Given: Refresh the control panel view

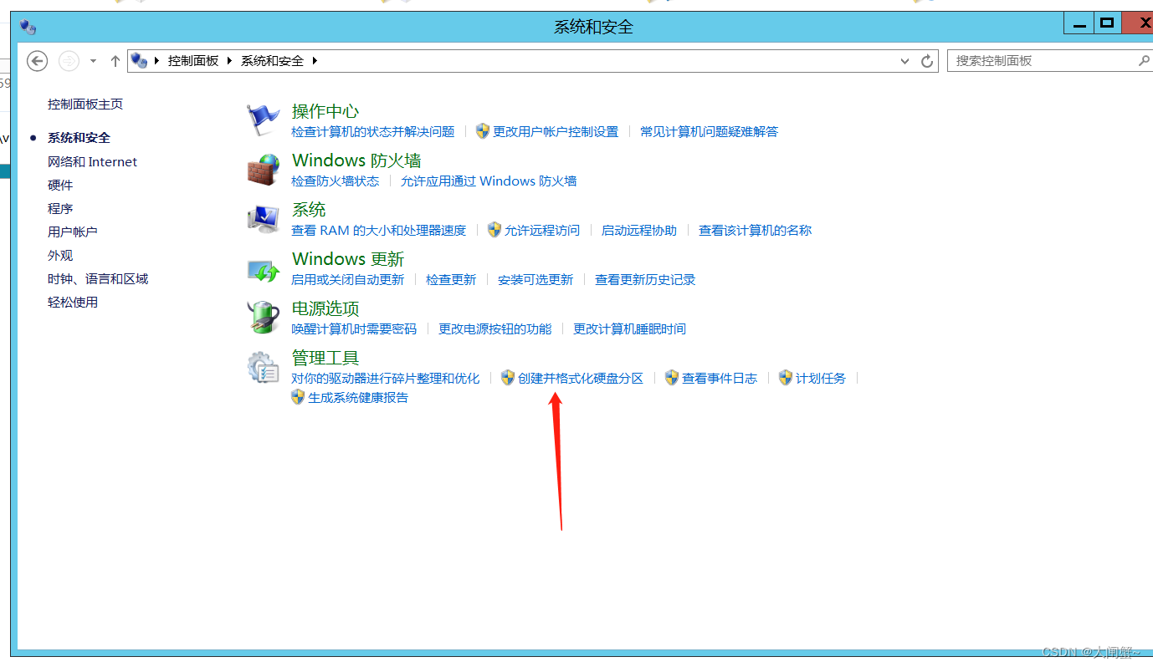Looking at the screenshot, I should [926, 61].
